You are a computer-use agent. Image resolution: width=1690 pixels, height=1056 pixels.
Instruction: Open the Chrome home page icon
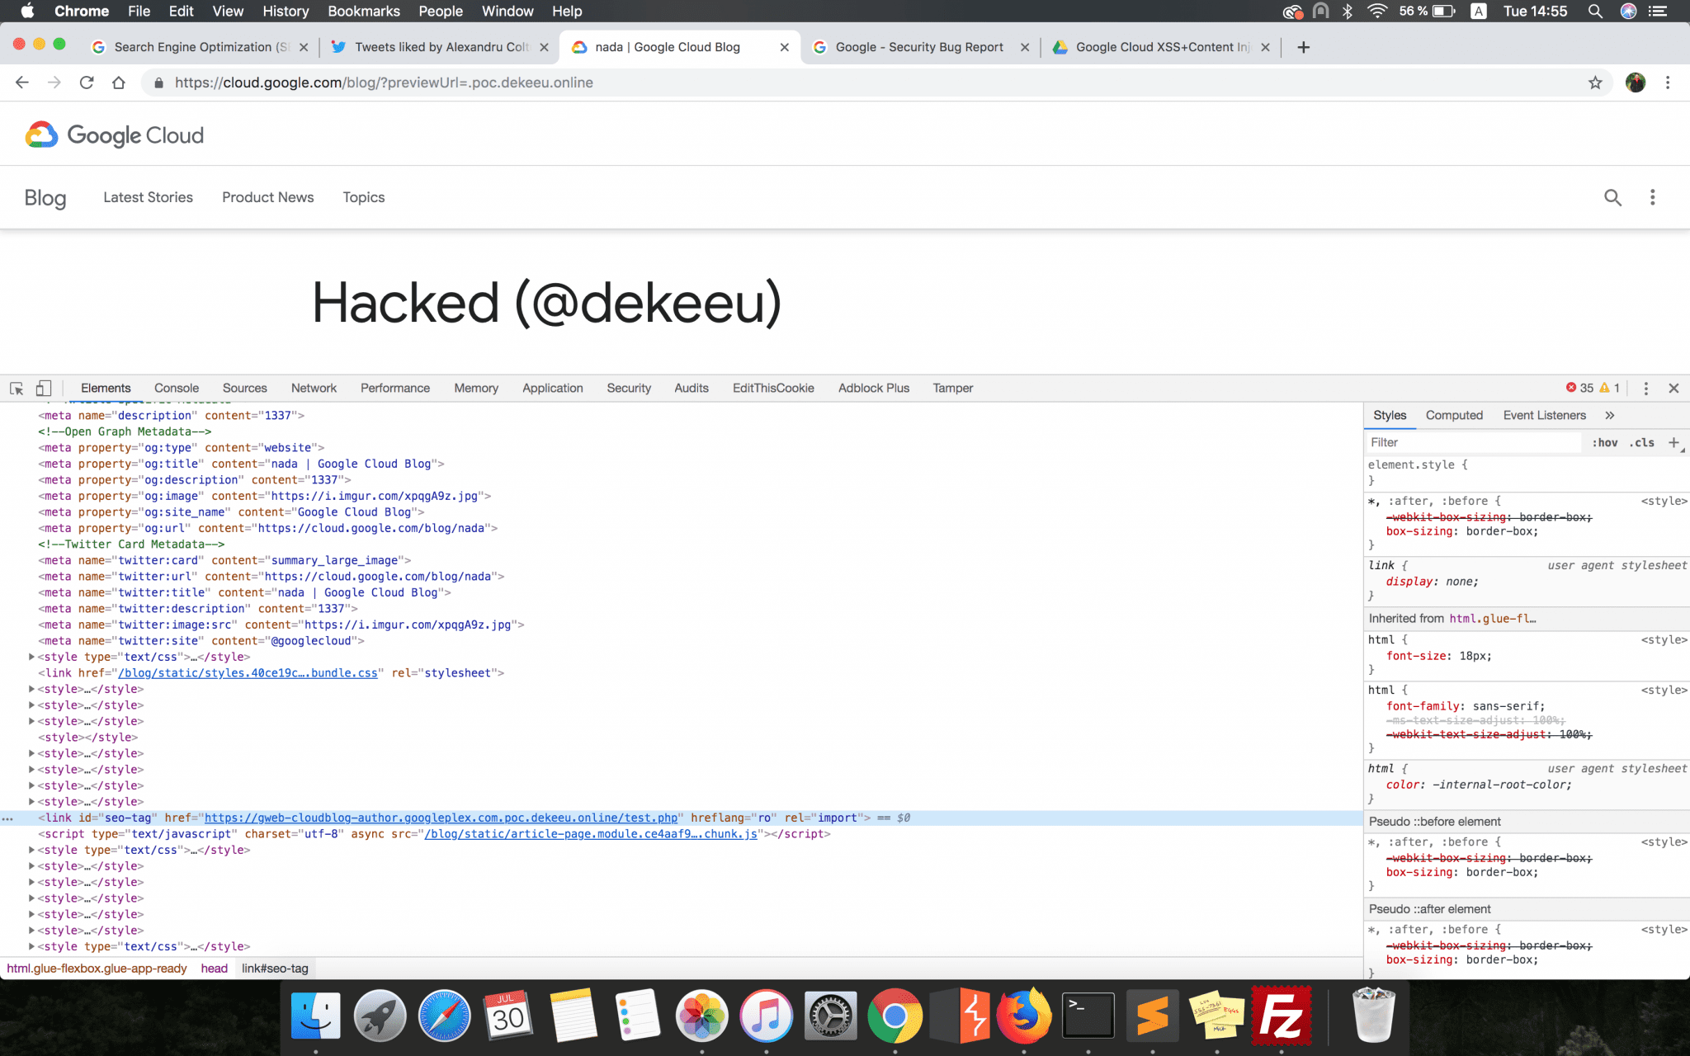pyautogui.click(x=119, y=82)
